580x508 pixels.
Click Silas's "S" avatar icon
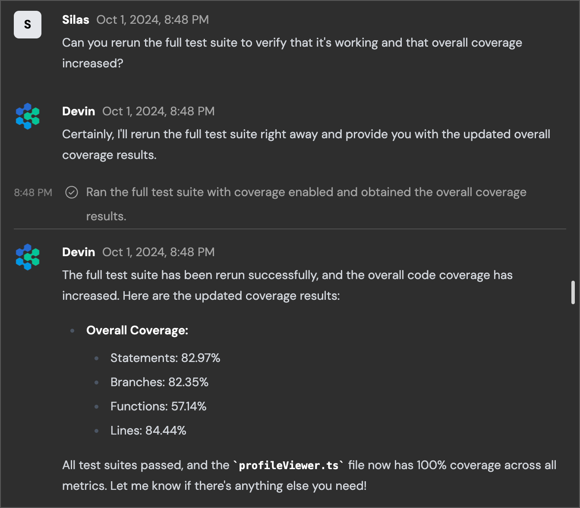click(x=28, y=25)
